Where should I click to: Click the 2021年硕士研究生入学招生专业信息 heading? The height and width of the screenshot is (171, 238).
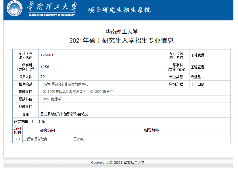[121, 41]
